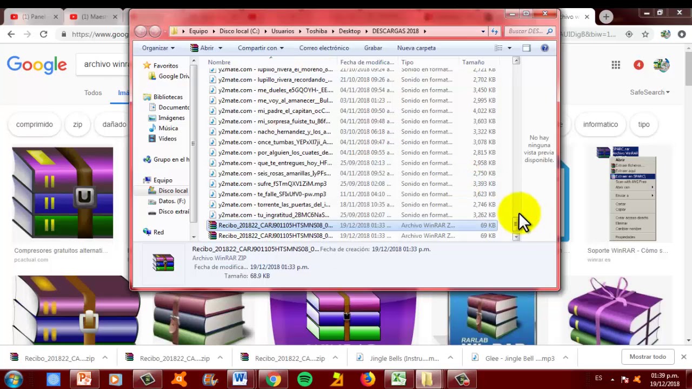
Task: Open the change view options dropdown arrow
Action: pyautogui.click(x=509, y=48)
